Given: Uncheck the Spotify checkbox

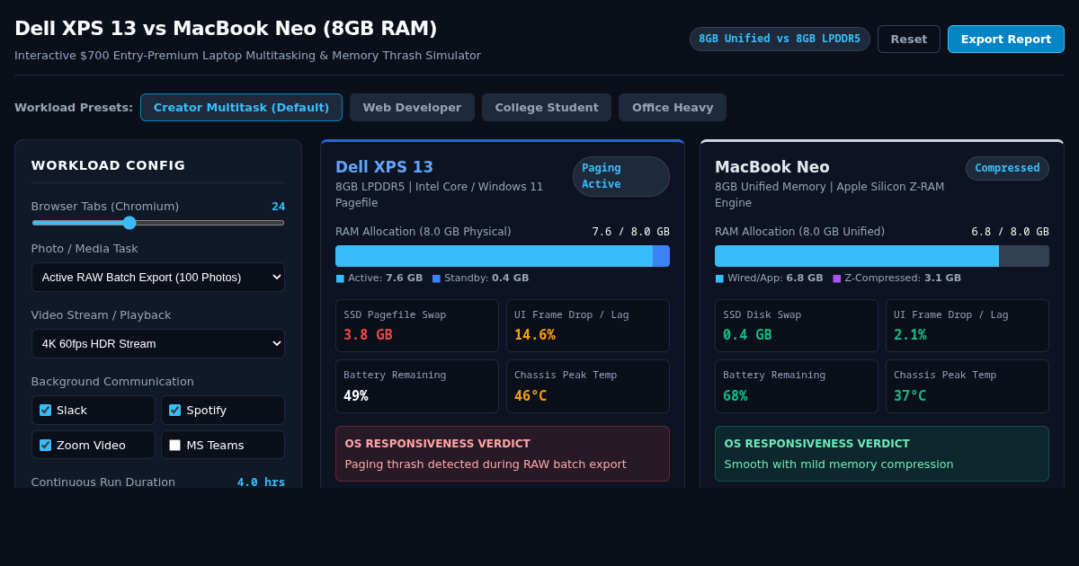Looking at the screenshot, I should click(174, 410).
